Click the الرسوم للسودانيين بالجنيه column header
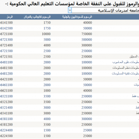Viewport: 139px width, 139px height. 77,17
